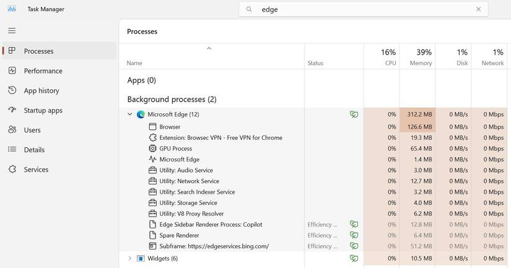The height and width of the screenshot is (268, 511).
Task: Go to Startup apps section
Action: [x=43, y=110]
